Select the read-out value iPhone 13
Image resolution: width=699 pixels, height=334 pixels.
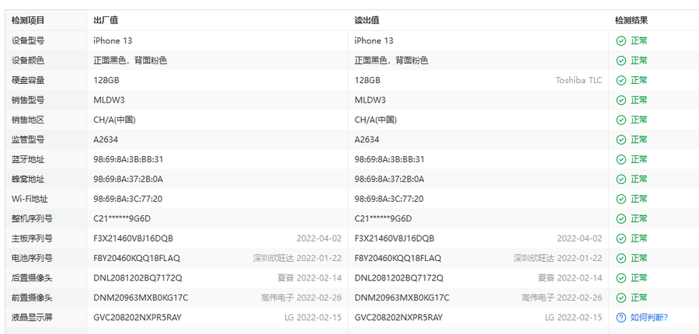click(x=374, y=40)
